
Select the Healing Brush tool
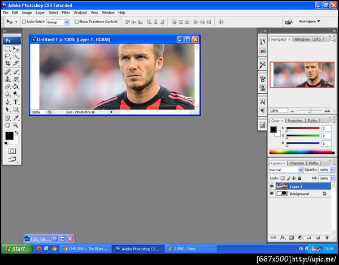(x=7, y=72)
